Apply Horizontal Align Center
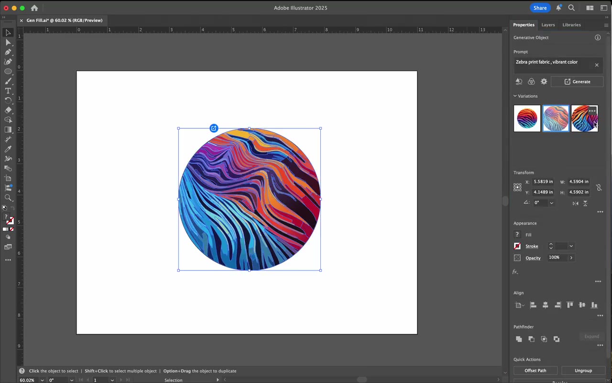 pyautogui.click(x=545, y=305)
